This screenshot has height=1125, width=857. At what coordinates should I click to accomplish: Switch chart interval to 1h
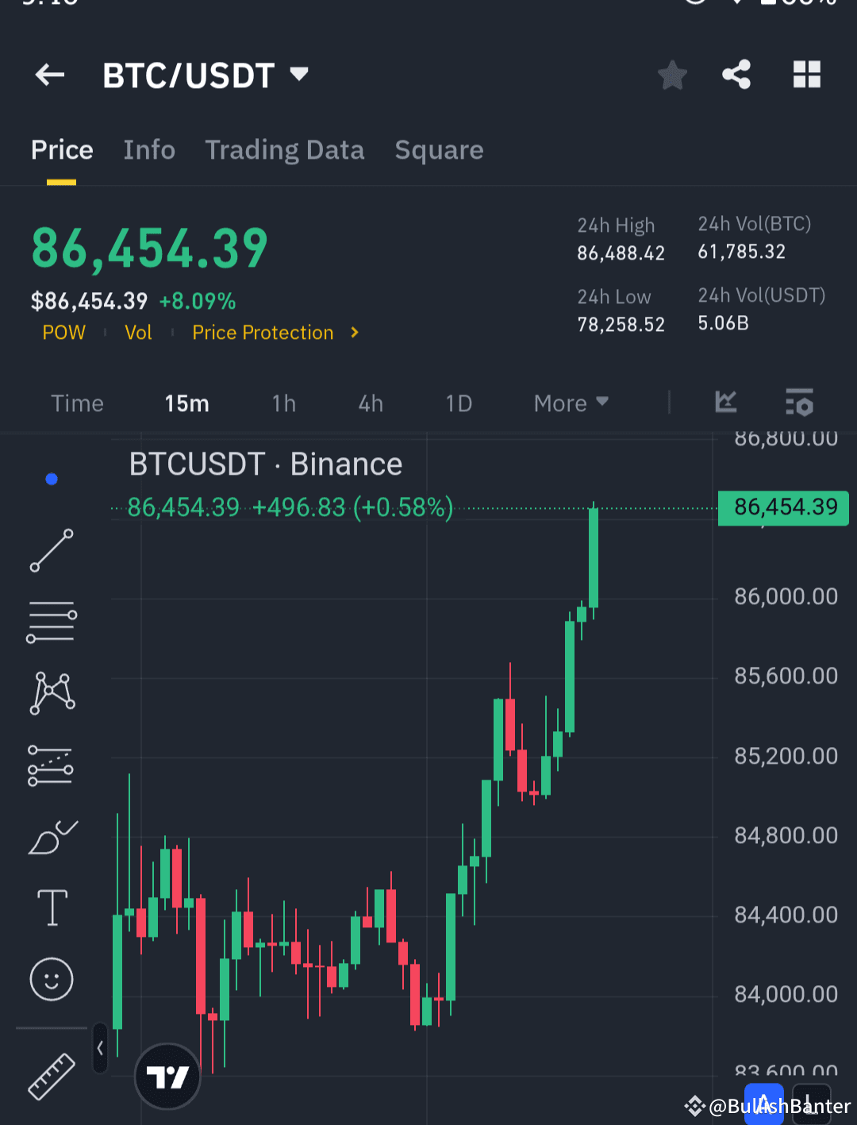coord(283,403)
